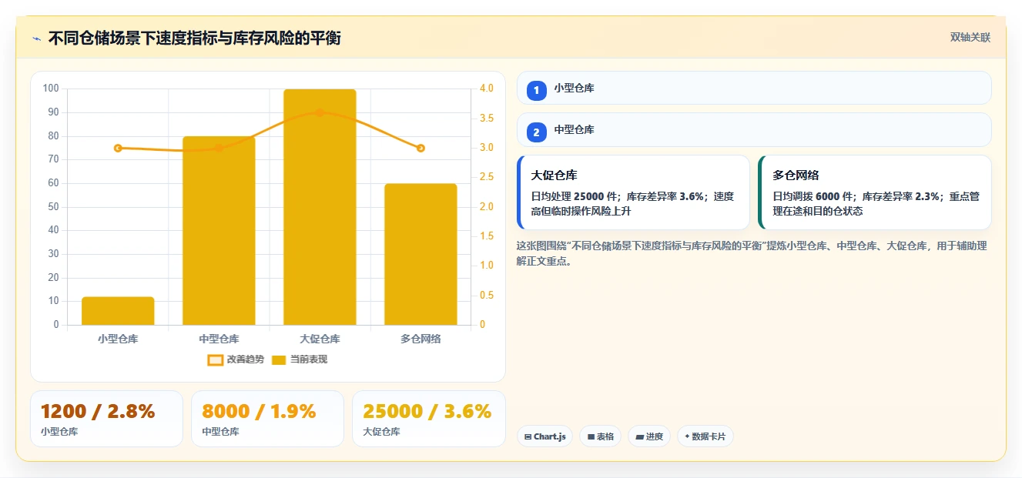
Task: Select the 1200 / 2.8% stat card
Action: (106, 419)
